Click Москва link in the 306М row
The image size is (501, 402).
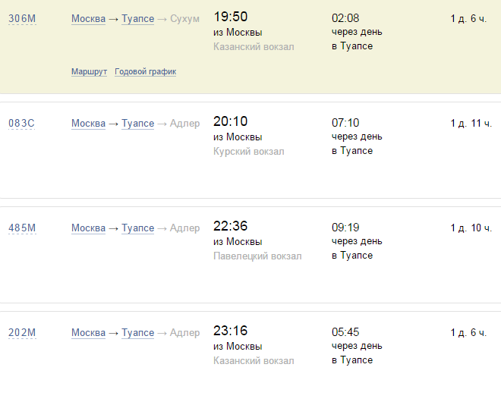[x=88, y=18]
